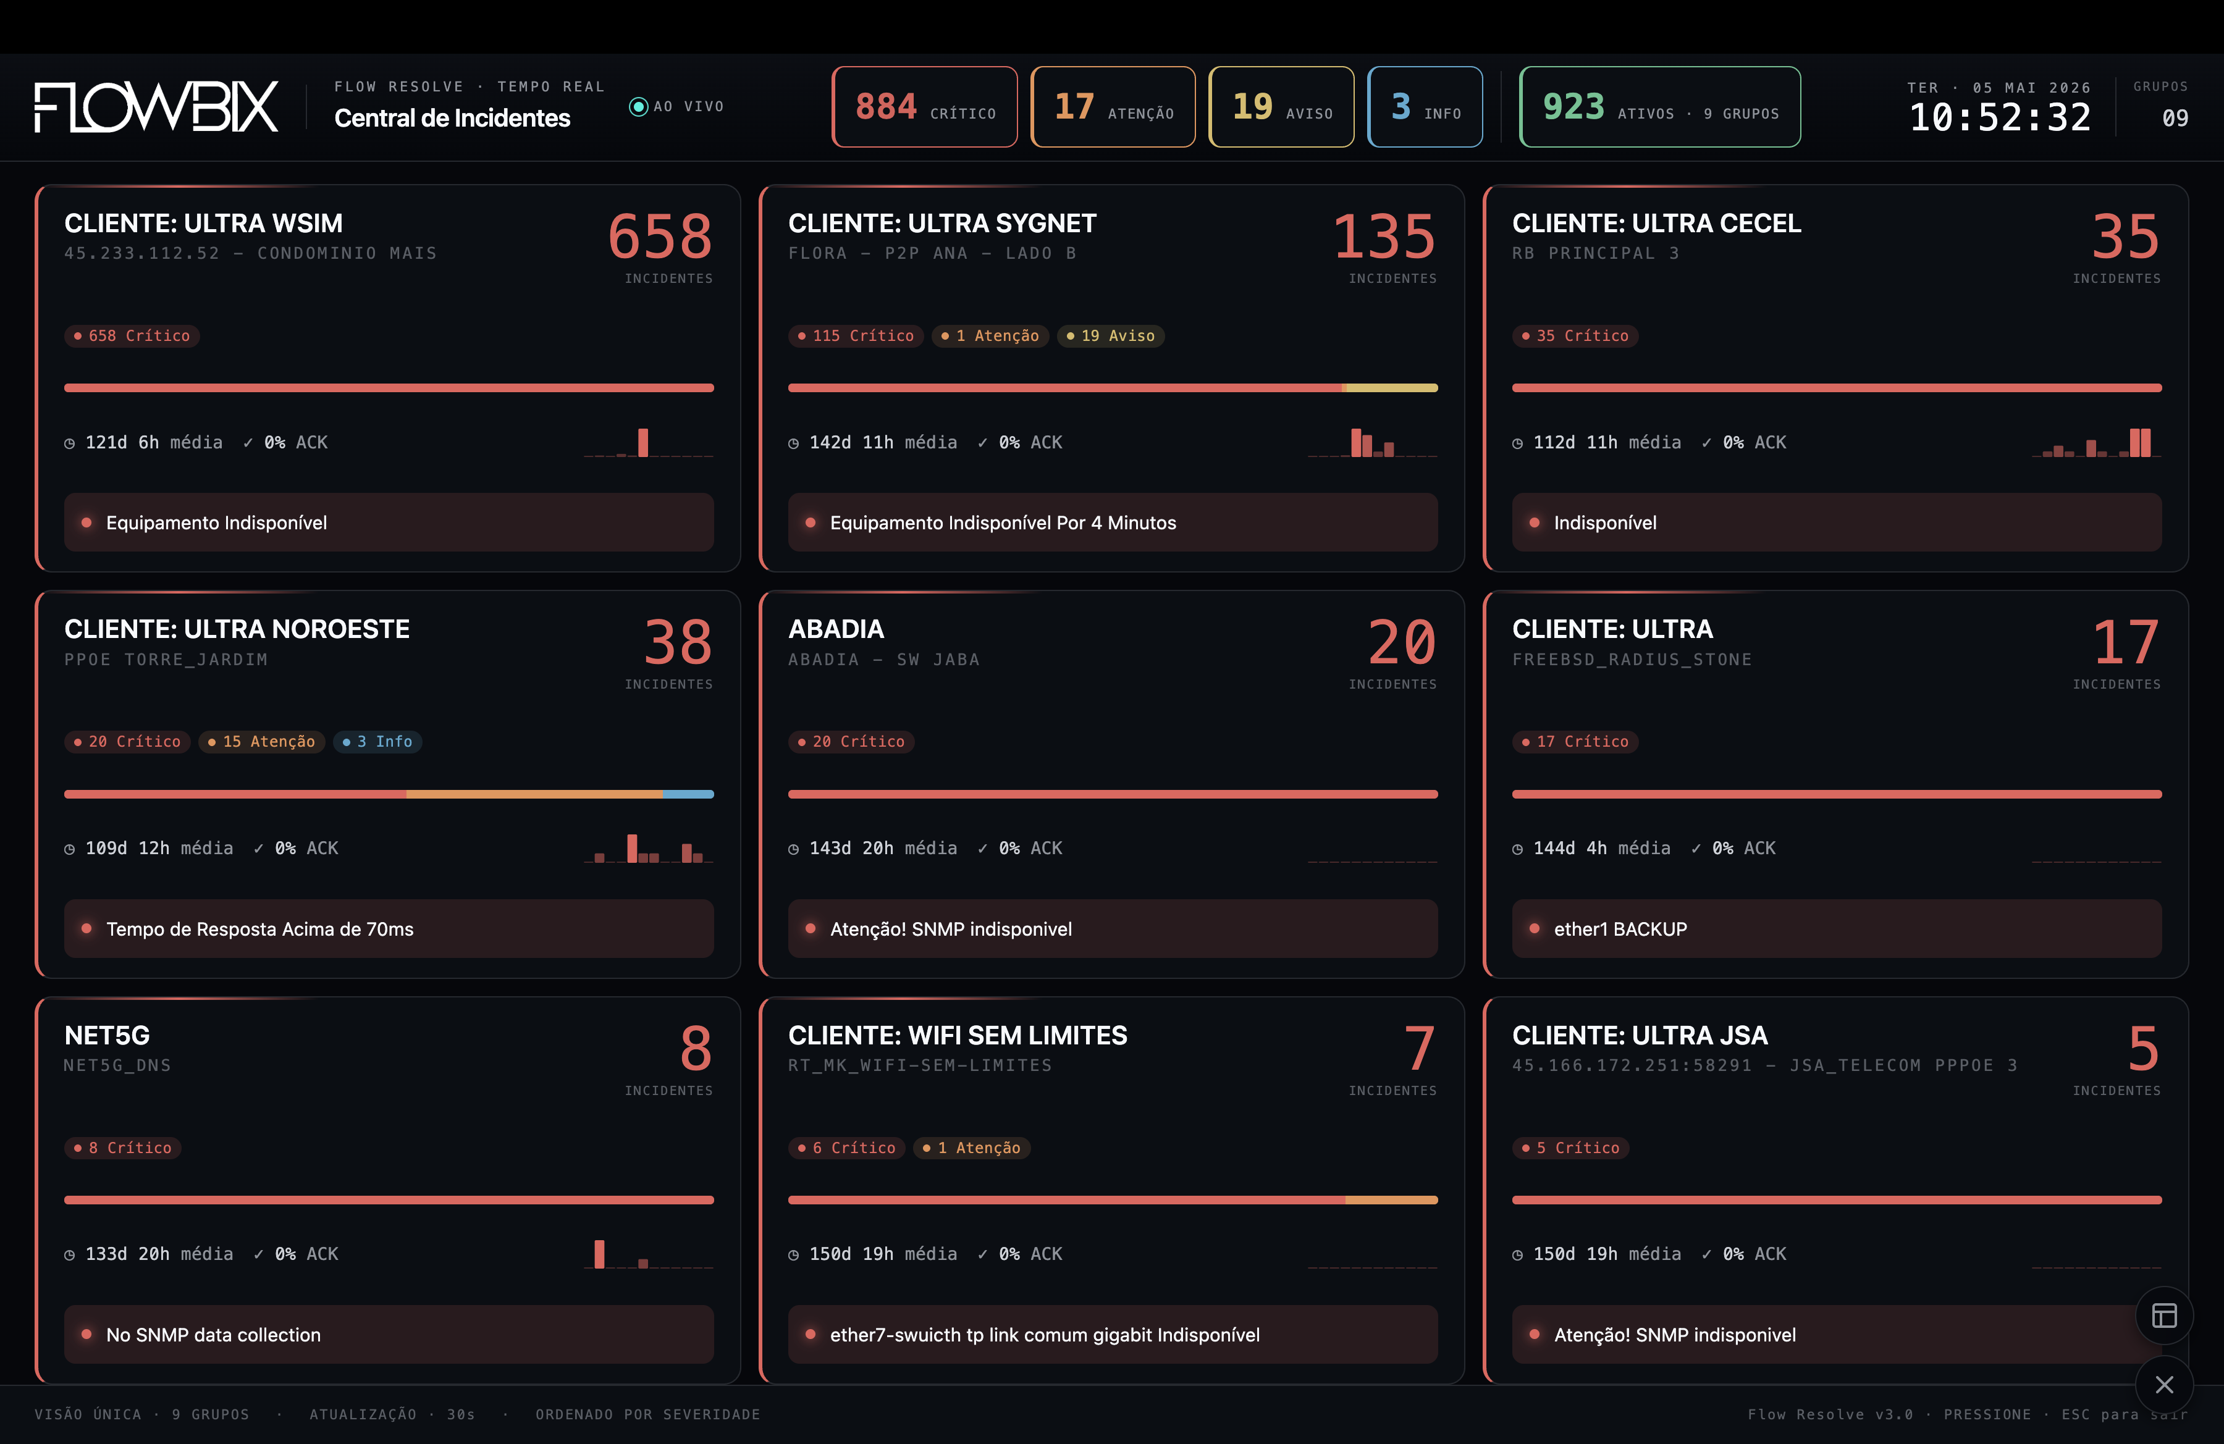Click the 115 Crítico badge
The image size is (2224, 1444).
[855, 335]
